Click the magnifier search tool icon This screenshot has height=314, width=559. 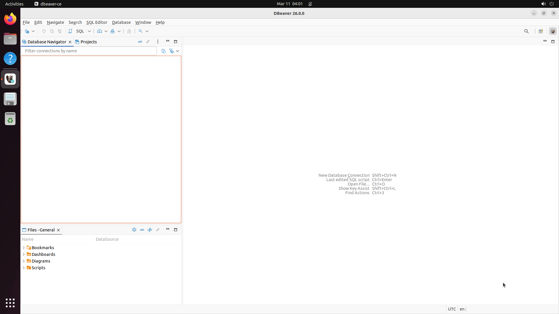[141, 31]
